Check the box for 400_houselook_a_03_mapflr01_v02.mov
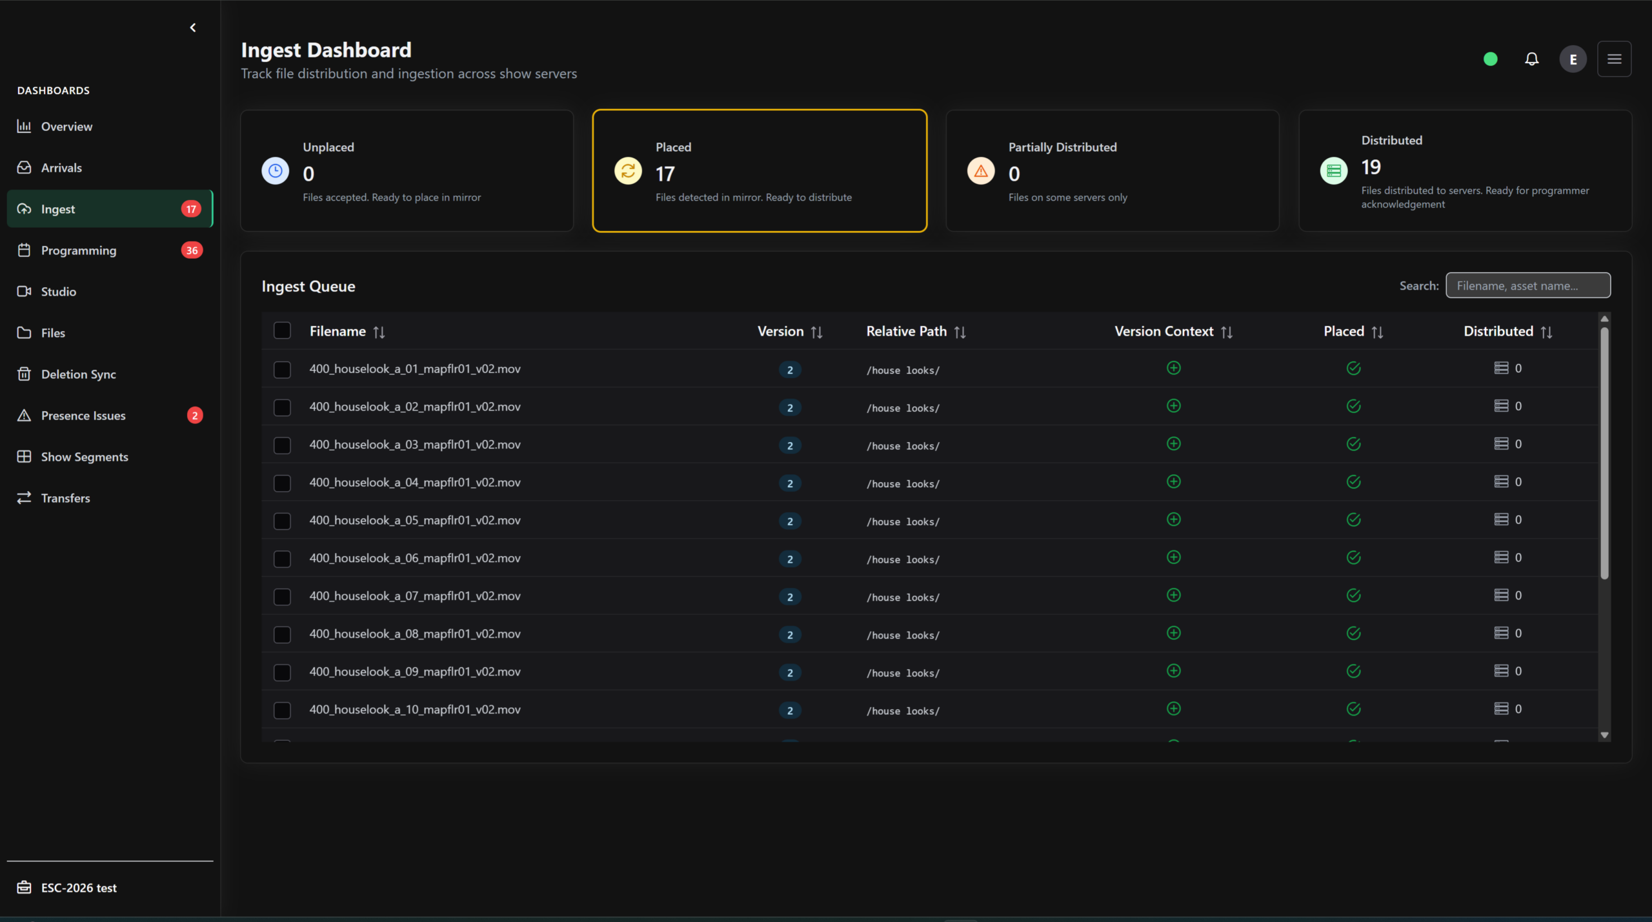Screen dimensions: 1652x922 [x=282, y=445]
